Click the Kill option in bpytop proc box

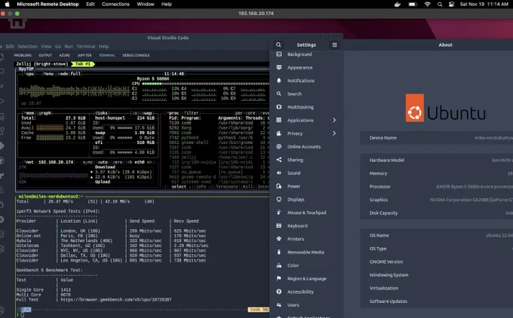pos(247,187)
